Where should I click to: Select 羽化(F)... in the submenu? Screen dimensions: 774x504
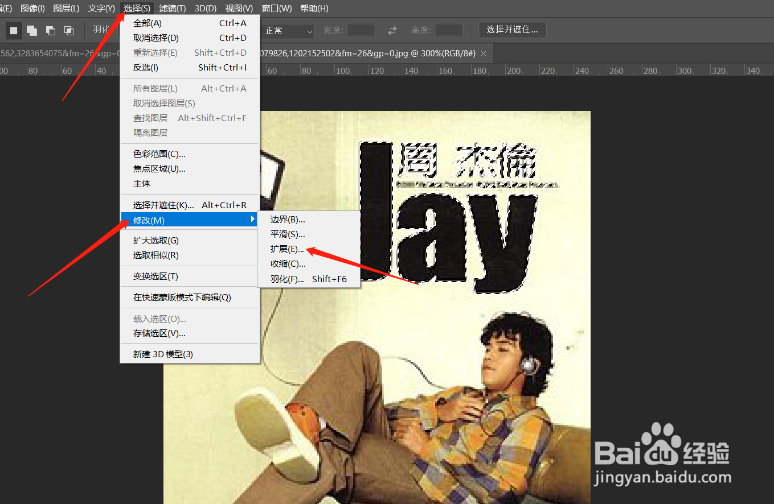[x=309, y=279]
